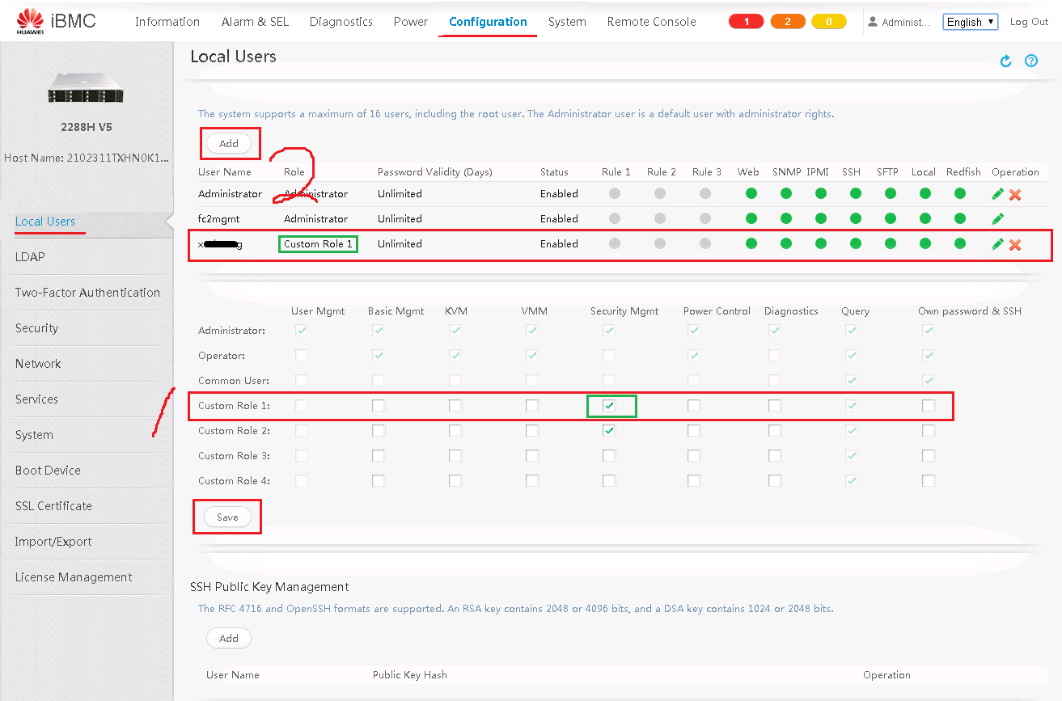The height and width of the screenshot is (701, 1062).
Task: Select Local Users in the sidebar
Action: point(45,222)
